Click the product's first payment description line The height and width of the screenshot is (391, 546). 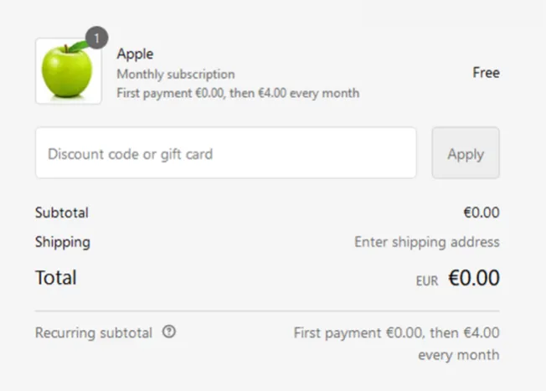(x=238, y=93)
